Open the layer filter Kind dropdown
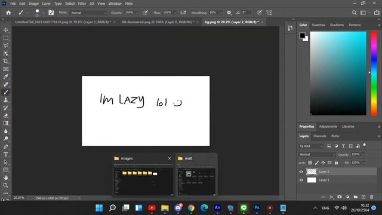 (311, 146)
